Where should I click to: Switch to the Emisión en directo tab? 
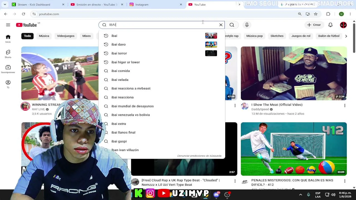pos(97,4)
